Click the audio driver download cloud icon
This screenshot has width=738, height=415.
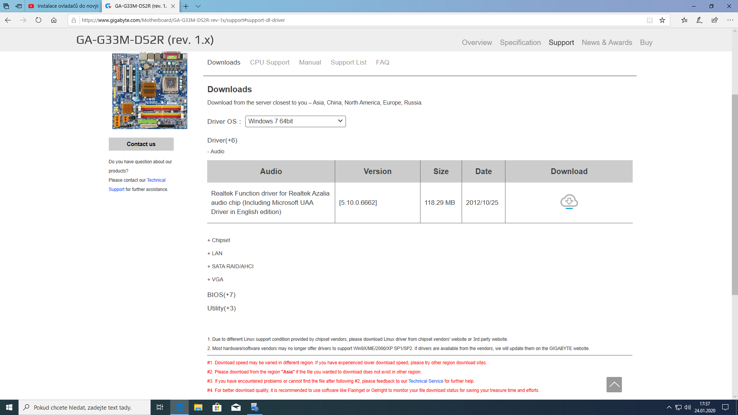[569, 201]
